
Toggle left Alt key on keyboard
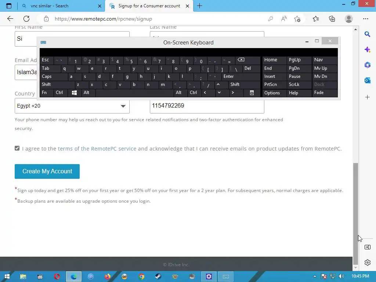pyautogui.click(x=88, y=93)
